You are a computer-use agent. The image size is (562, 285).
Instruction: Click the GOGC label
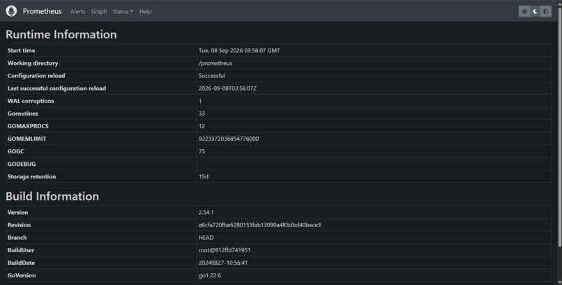[x=16, y=151]
